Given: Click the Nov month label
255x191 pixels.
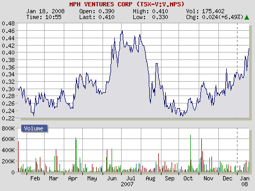Looking at the screenshot, I should click(x=208, y=178).
